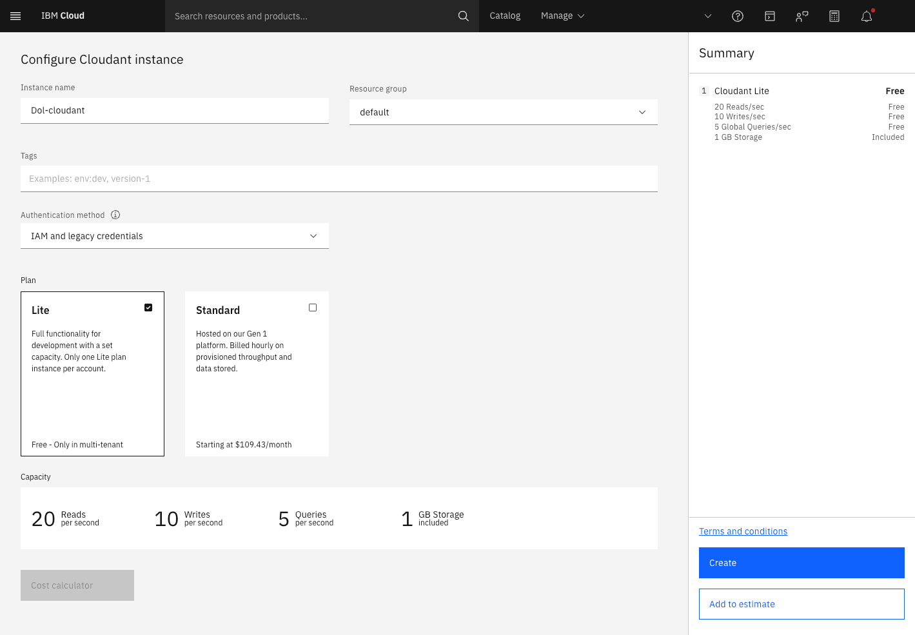Click '5 Global Queries/sec' in Summary
915x635 pixels.
point(753,127)
